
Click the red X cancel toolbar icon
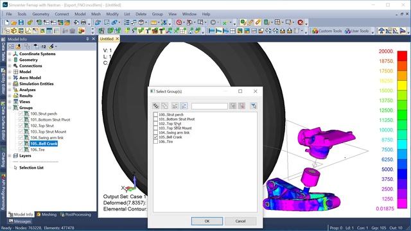pos(301,22)
